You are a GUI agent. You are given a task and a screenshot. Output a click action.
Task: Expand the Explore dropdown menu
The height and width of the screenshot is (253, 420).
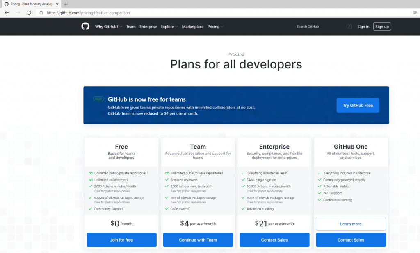tap(169, 27)
